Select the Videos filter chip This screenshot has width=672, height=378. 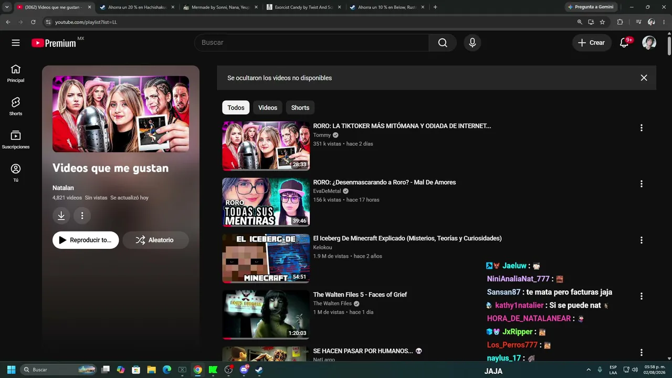point(268,108)
